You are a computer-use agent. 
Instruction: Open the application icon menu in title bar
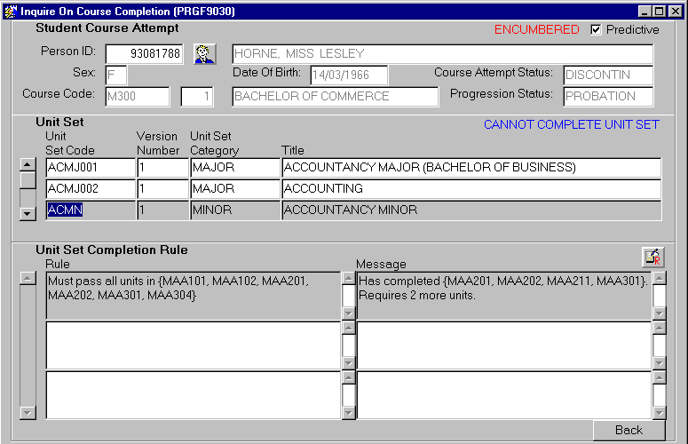point(10,11)
